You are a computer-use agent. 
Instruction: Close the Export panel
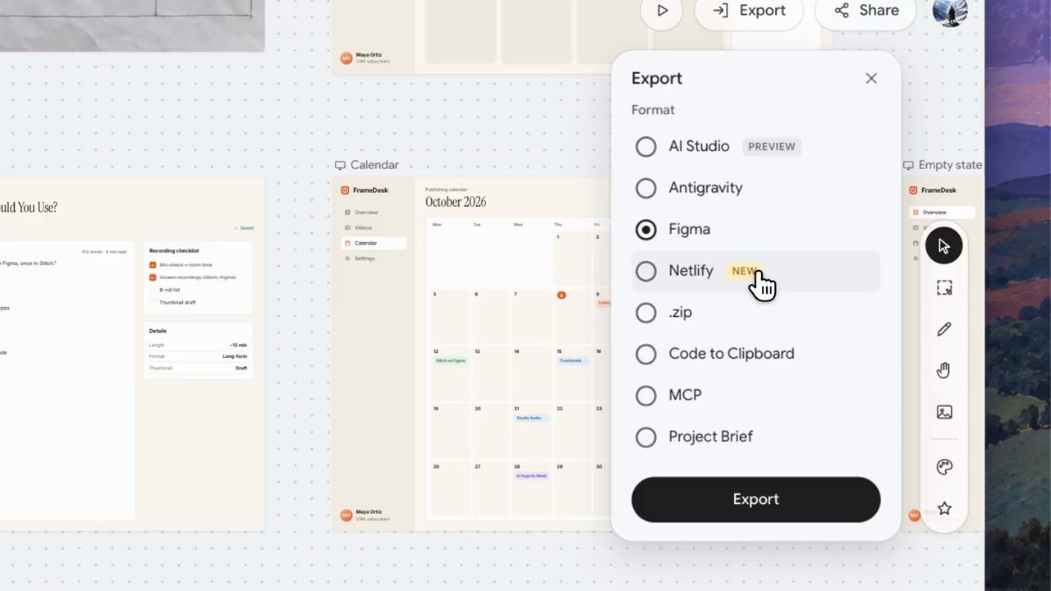tap(871, 78)
